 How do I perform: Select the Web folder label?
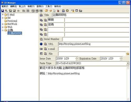coord(10,27)
